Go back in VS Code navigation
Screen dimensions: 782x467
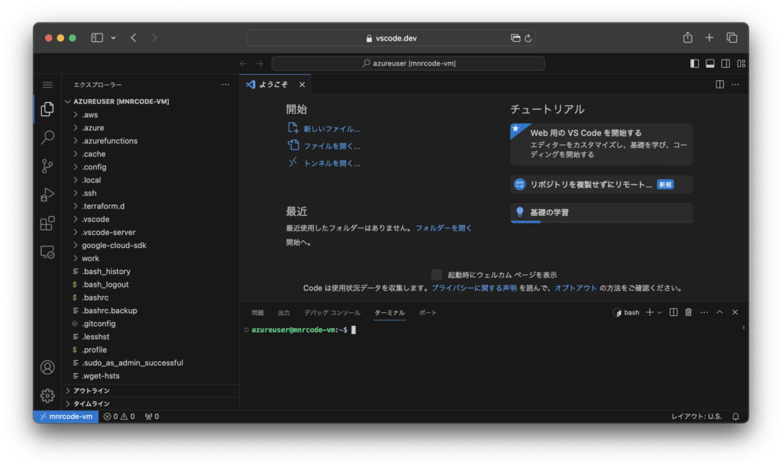click(x=244, y=63)
